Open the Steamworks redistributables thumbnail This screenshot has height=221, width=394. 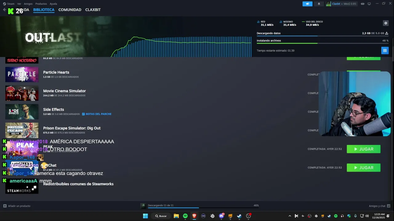22,186
